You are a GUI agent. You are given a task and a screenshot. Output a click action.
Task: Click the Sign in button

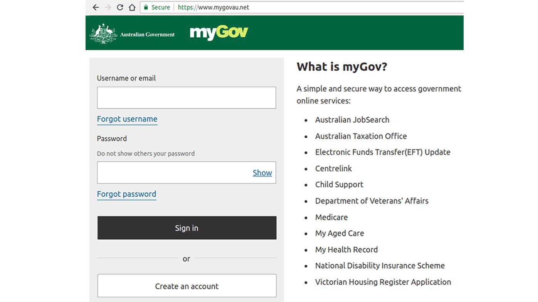click(x=187, y=228)
